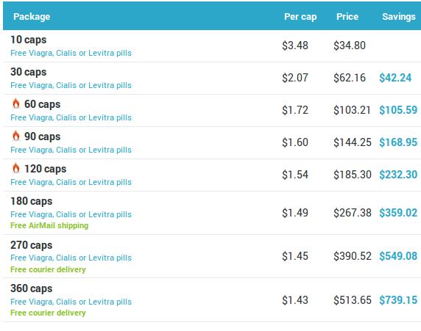The height and width of the screenshot is (331, 421).
Task: Click the Package column header
Action: point(32,17)
